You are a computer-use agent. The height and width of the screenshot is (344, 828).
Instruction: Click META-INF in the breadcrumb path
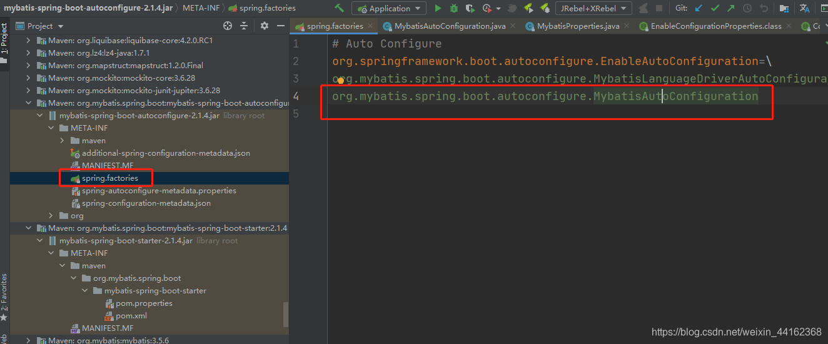[x=202, y=8]
